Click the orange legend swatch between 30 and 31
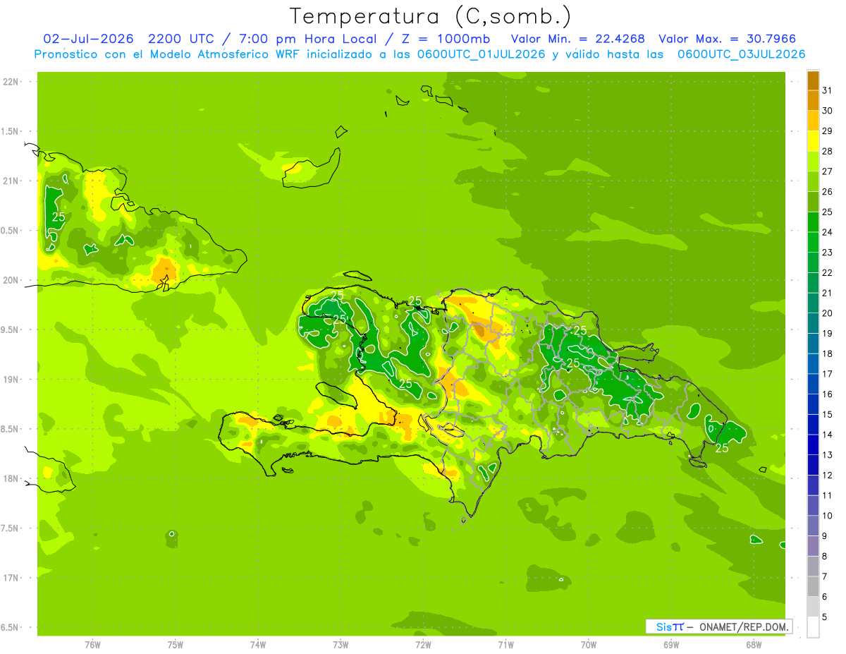This screenshot has height=654, width=846. pos(813,100)
